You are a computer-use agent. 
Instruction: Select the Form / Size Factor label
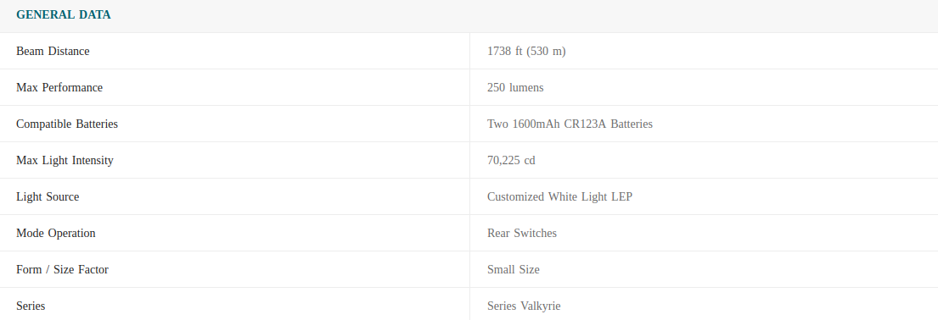[x=62, y=270]
